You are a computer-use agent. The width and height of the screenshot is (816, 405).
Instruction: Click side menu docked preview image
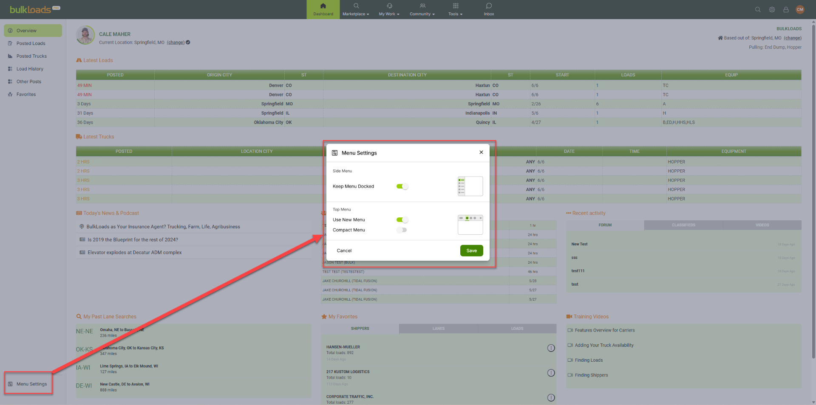click(470, 186)
